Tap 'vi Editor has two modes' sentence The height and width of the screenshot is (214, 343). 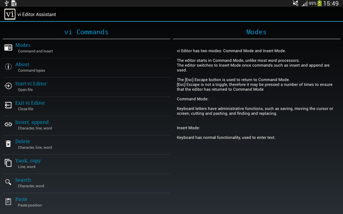[x=231, y=51]
